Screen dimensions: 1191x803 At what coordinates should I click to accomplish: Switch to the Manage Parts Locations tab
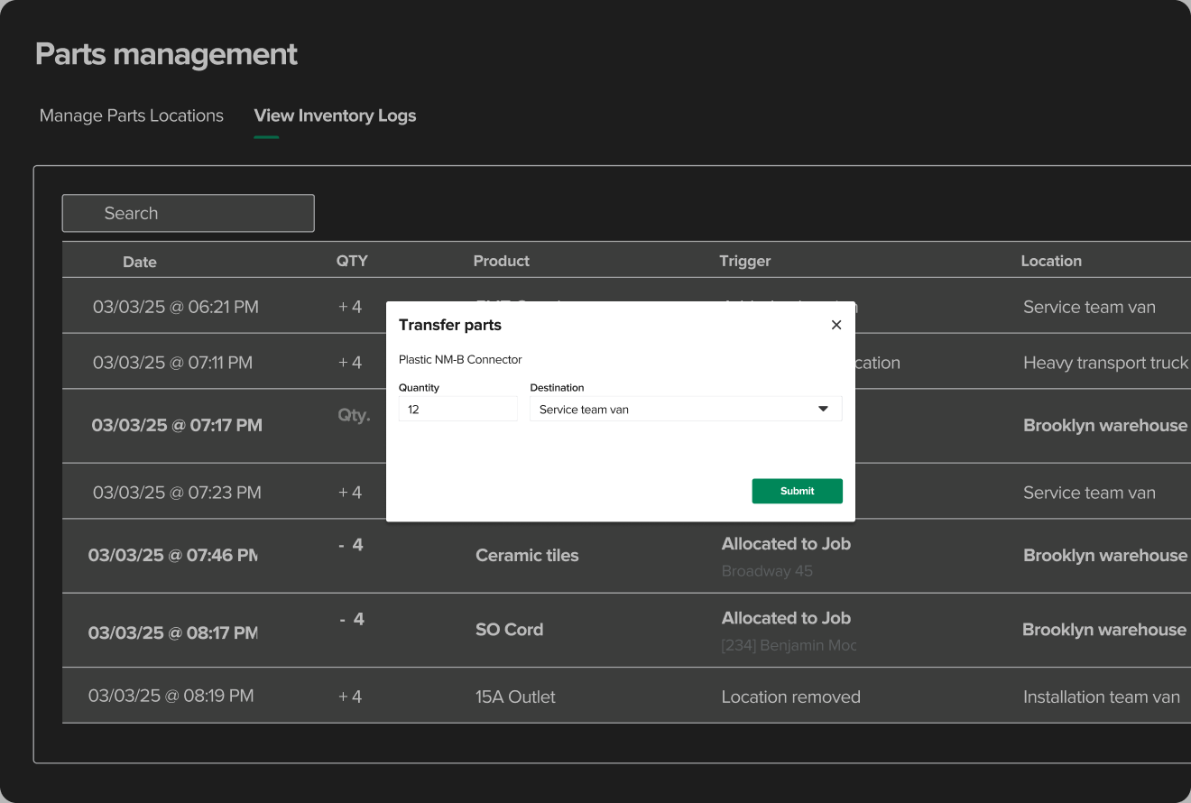click(x=131, y=115)
